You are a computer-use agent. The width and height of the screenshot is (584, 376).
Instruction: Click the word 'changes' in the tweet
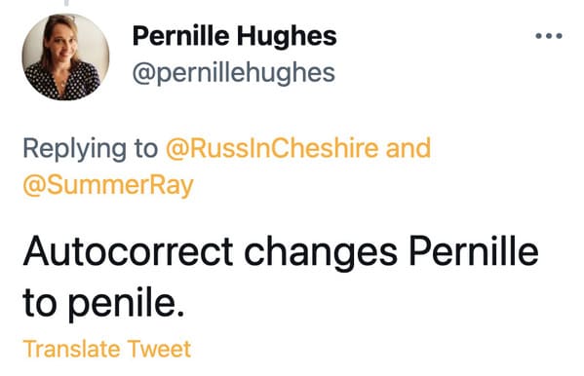pyautogui.click(x=321, y=252)
